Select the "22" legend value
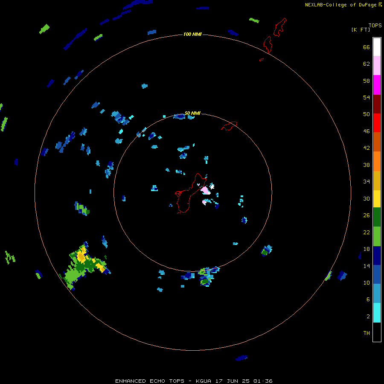 (x=367, y=232)
